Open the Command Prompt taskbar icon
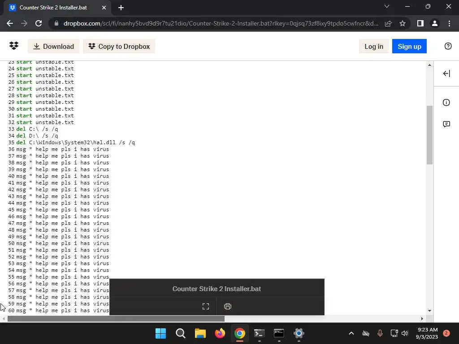 (x=279, y=333)
